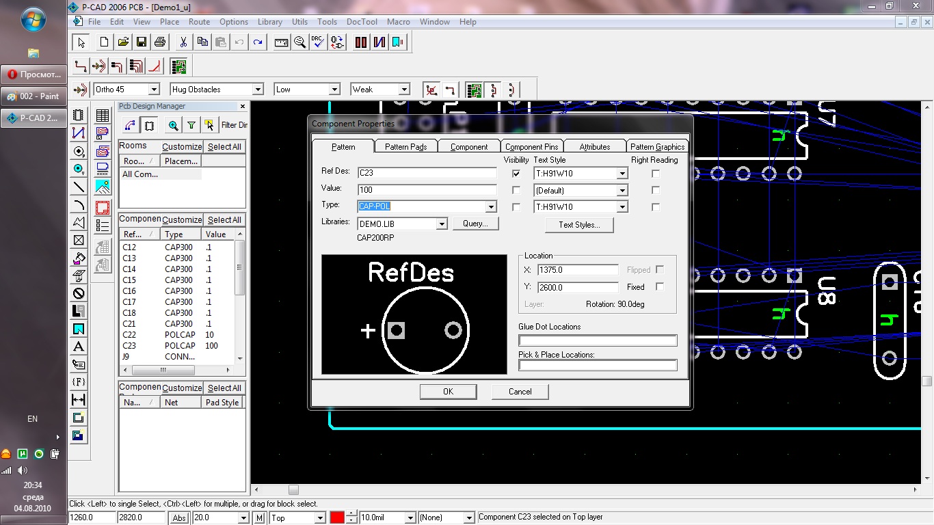Run the DRC design rule check icon

coord(318,42)
